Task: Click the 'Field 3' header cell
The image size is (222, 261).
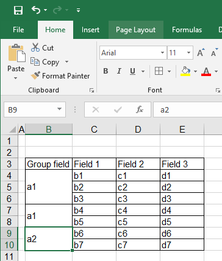Action: tap(182, 164)
